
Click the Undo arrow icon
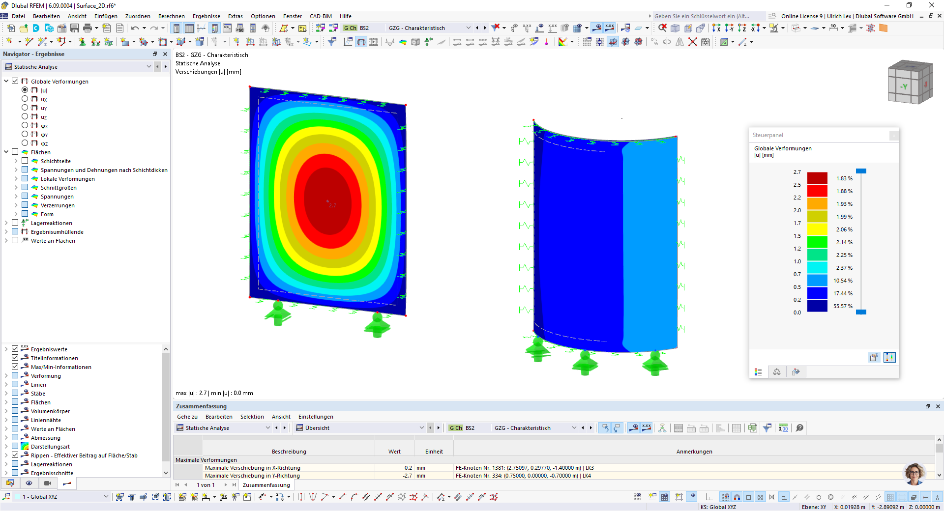click(135, 28)
